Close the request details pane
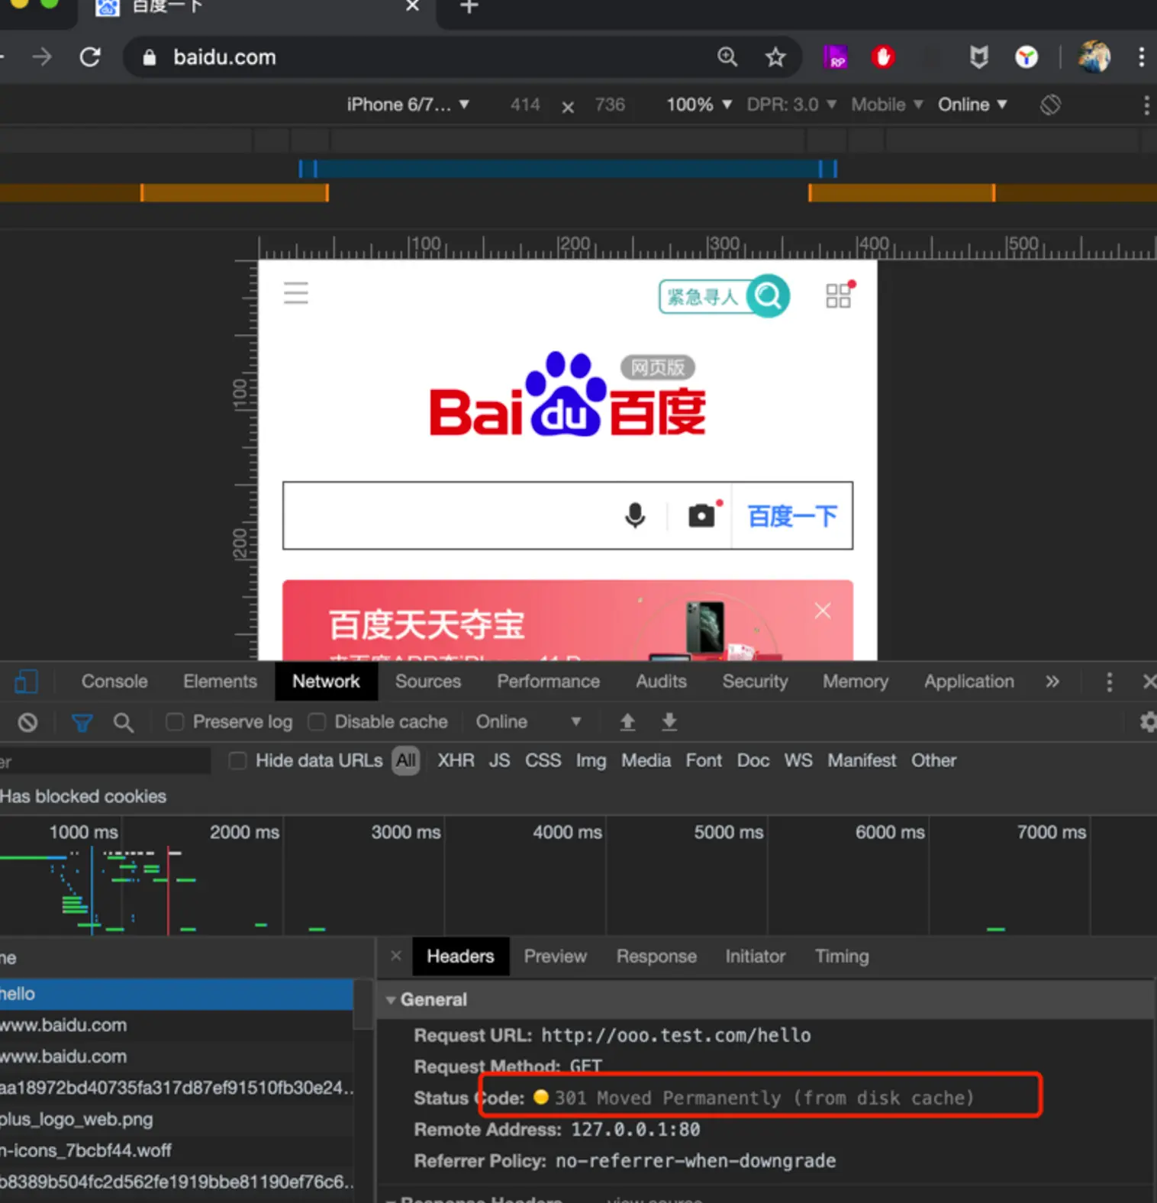This screenshot has width=1157, height=1203. pos(395,956)
